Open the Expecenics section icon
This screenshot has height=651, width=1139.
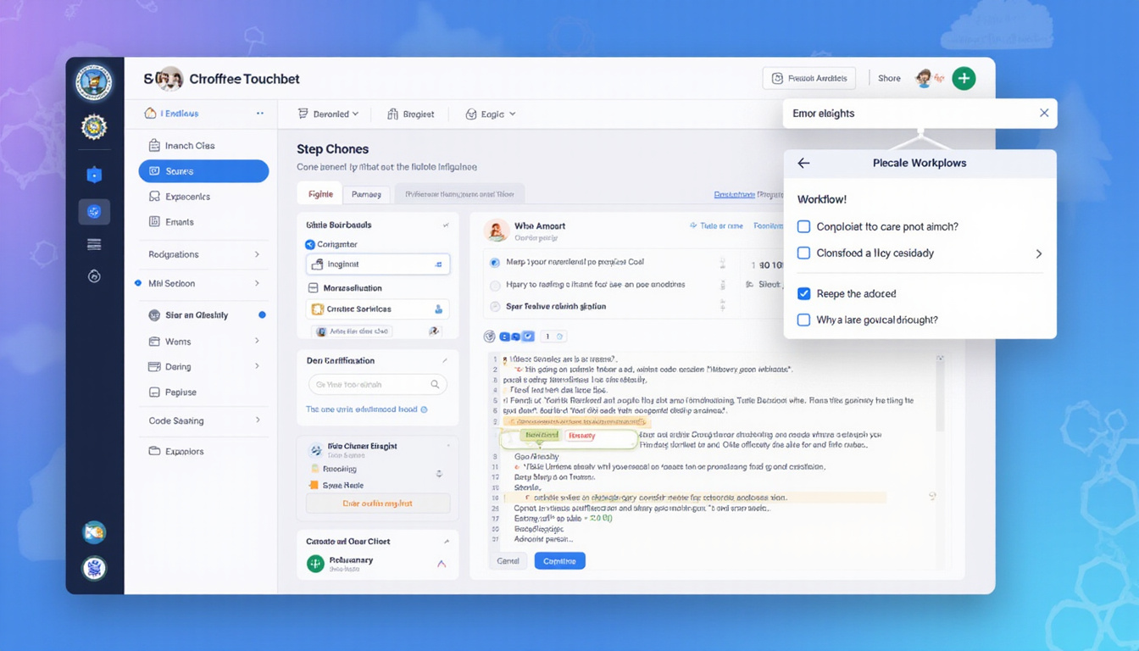pos(153,196)
